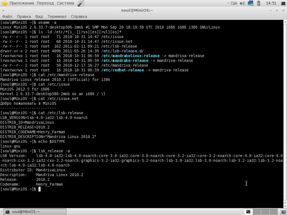Click the star logo in top panel
Screen dimensions: 287x215
4,3
